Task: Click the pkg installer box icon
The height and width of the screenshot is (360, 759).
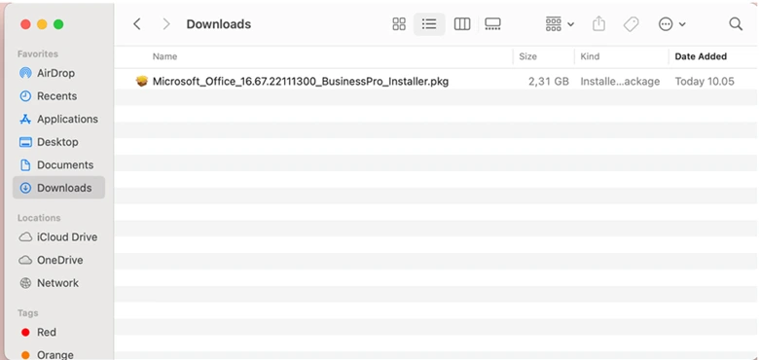Action: 142,82
